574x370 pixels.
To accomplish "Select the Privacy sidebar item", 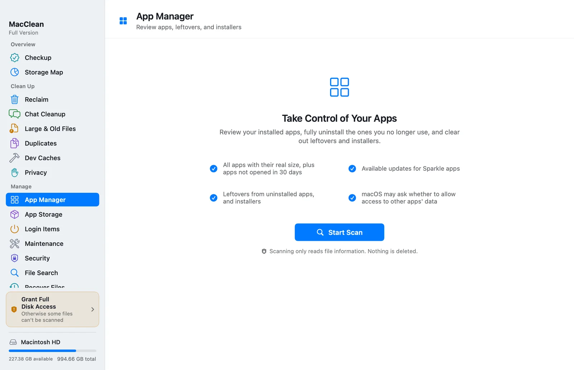I will click(x=52, y=173).
